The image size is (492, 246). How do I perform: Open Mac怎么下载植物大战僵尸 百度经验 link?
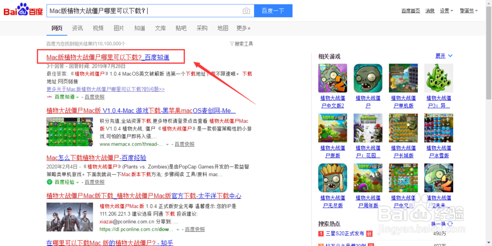pyautogui.click(x=96, y=158)
